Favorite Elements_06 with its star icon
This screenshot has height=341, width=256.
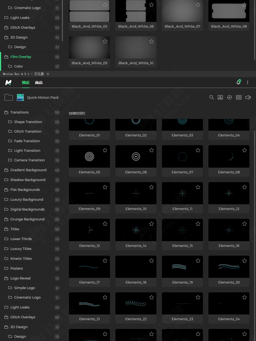click(152, 150)
